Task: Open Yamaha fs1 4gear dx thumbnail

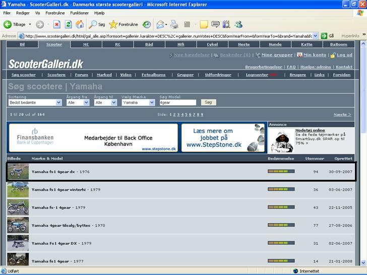Action: [x=18, y=172]
